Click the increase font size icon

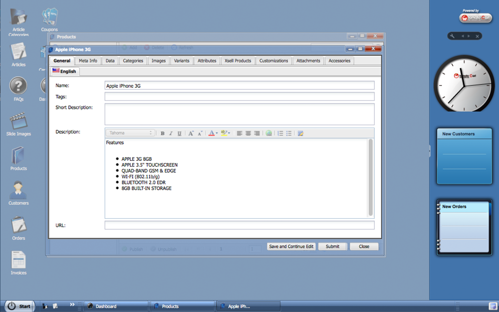pyautogui.click(x=191, y=133)
